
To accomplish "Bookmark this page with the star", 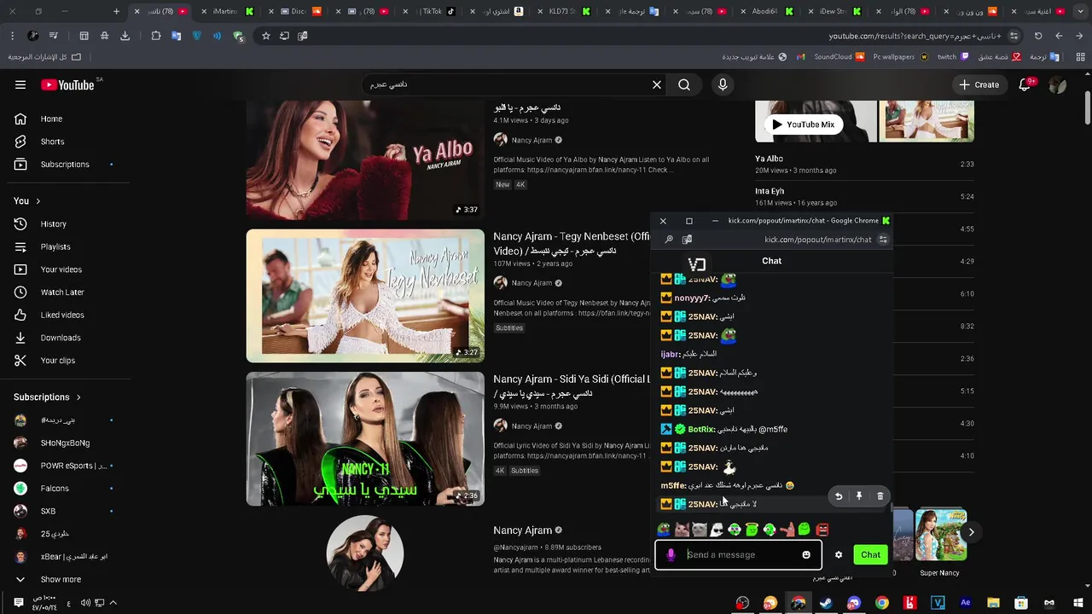I will (x=266, y=36).
